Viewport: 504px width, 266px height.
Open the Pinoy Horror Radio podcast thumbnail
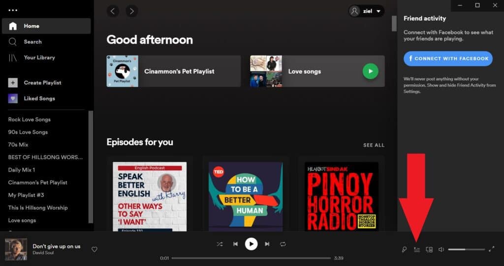point(342,196)
